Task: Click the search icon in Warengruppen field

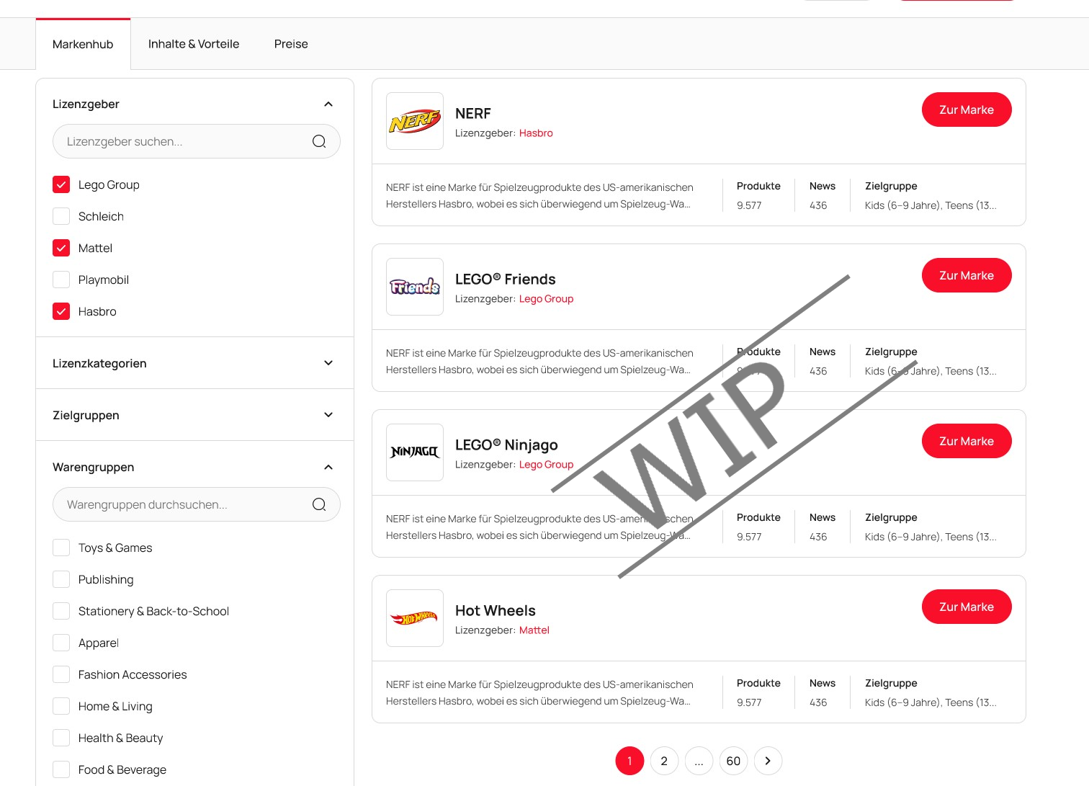Action: click(319, 504)
